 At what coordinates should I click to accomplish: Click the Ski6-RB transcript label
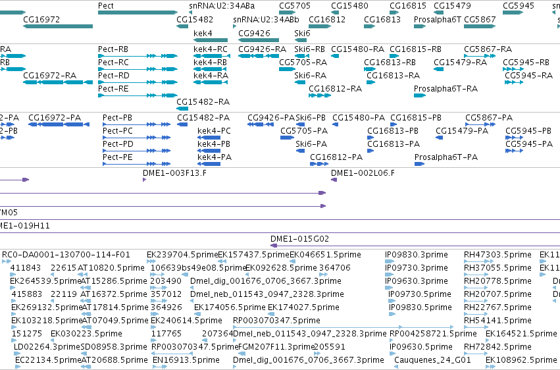tap(310, 49)
